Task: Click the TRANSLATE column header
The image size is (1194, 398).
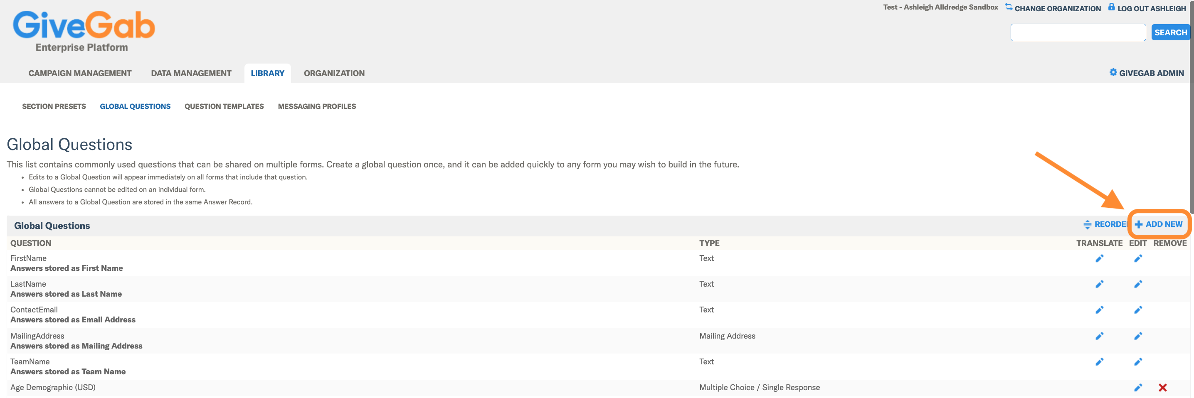Action: point(1099,243)
